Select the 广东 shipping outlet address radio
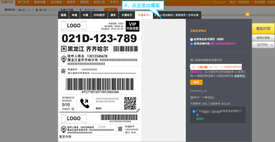 (194, 111)
